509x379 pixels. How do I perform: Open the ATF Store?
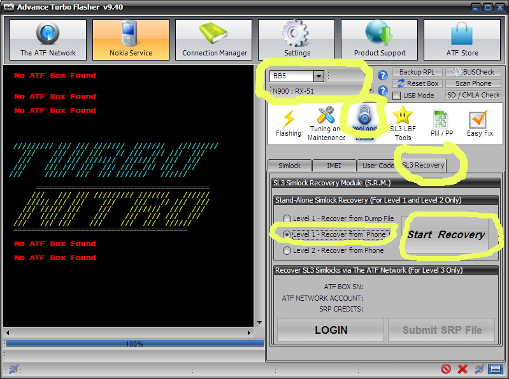(462, 39)
